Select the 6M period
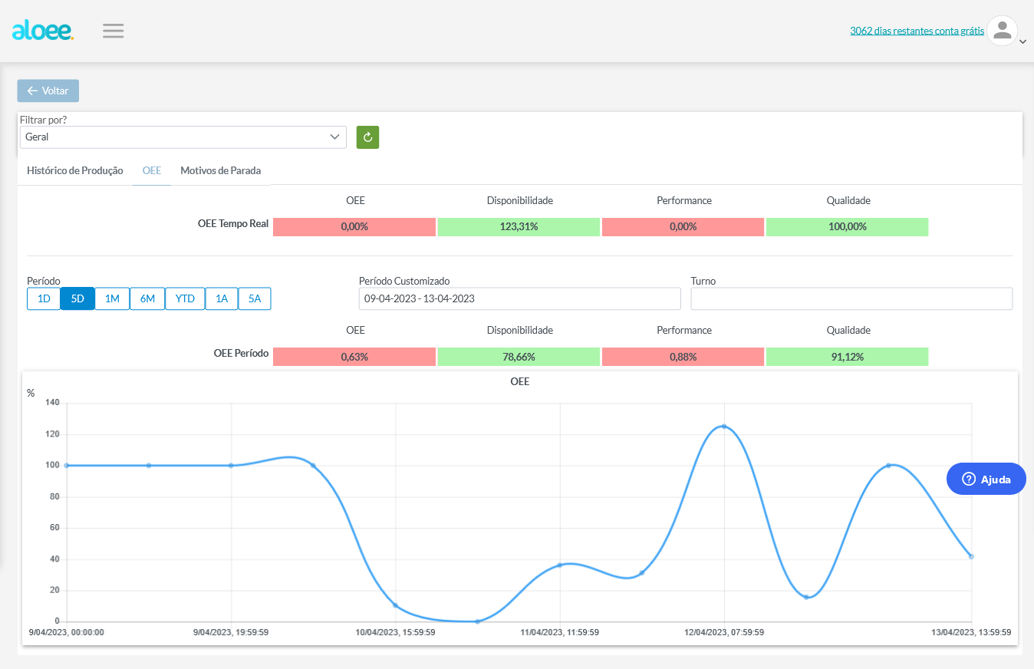 tap(147, 298)
